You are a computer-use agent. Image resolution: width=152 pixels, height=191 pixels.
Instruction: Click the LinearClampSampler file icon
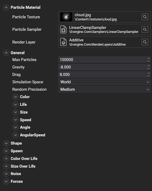coord(63,29)
